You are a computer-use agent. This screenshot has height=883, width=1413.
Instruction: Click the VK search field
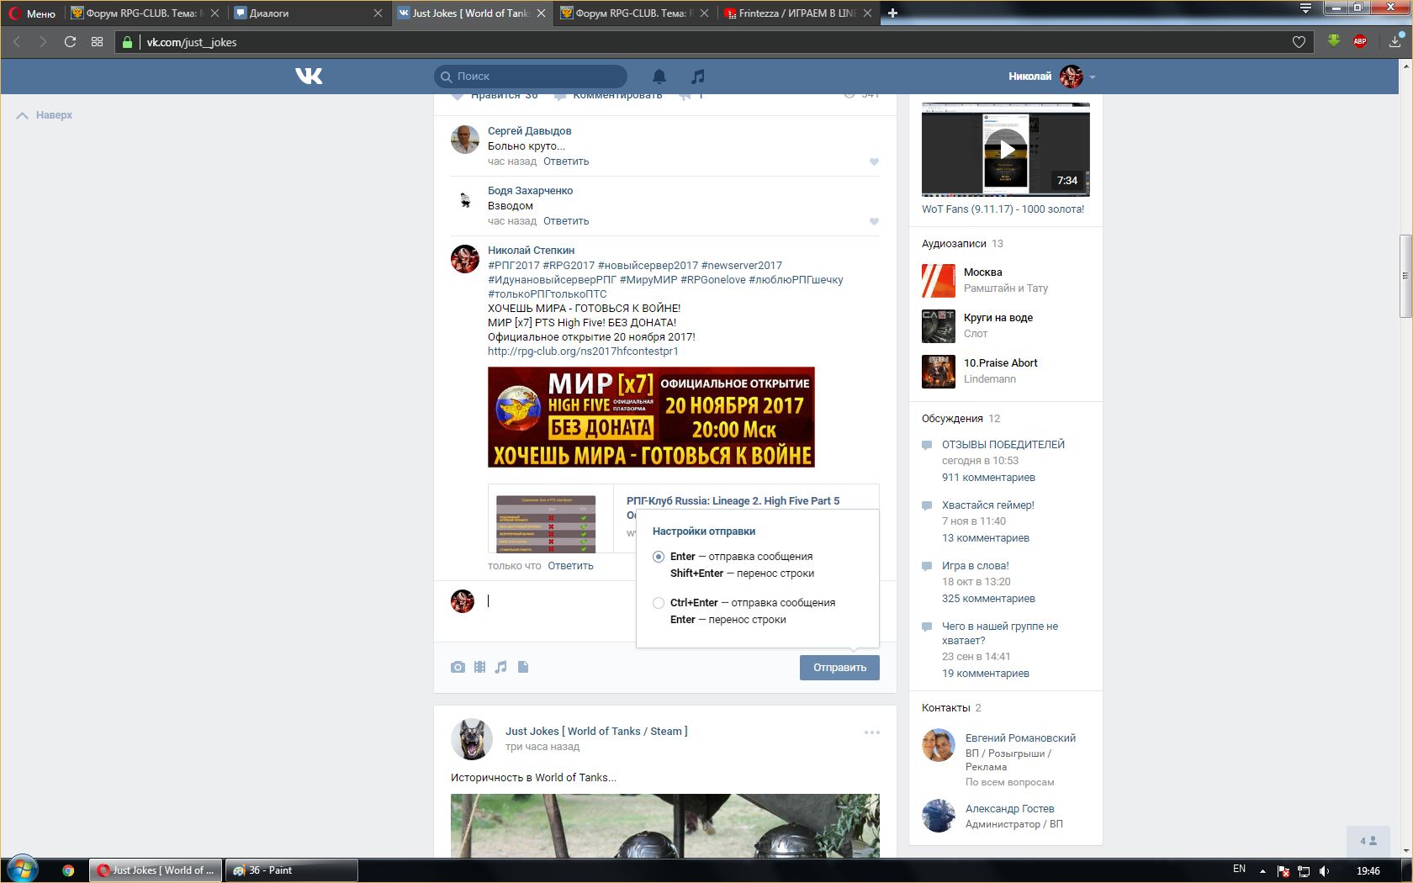pyautogui.click(x=531, y=77)
